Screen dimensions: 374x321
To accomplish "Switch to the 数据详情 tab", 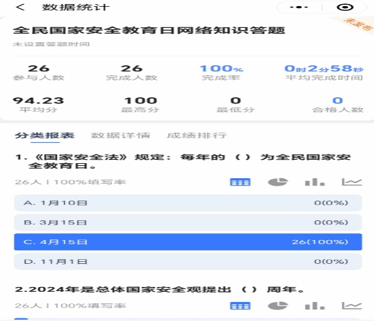I will (x=120, y=135).
